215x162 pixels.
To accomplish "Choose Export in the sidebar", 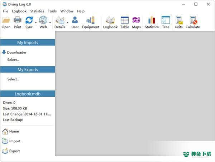I will tap(15, 151).
